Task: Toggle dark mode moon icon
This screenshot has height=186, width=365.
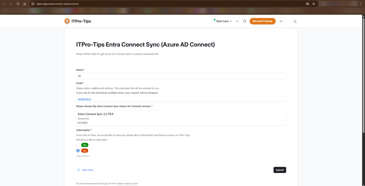Action: point(295,21)
